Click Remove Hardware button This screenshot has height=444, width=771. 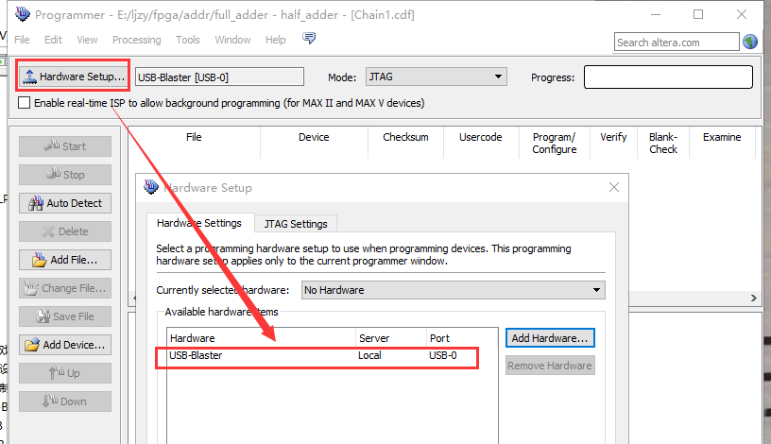click(x=550, y=366)
